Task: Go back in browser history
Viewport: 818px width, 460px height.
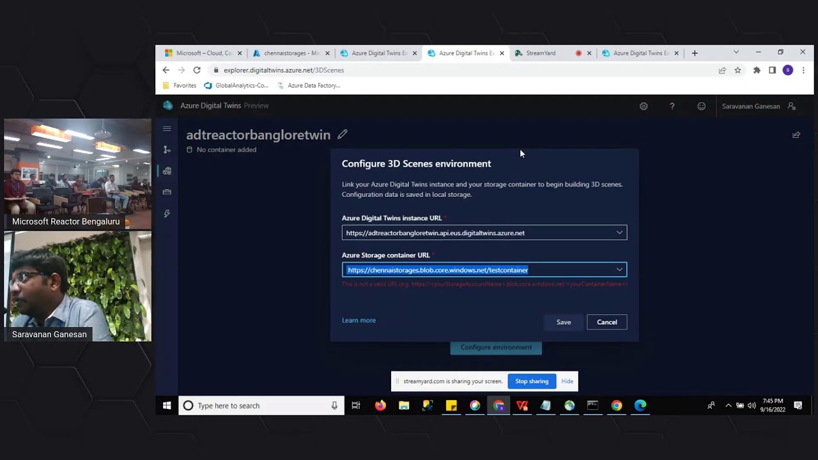Action: point(166,70)
